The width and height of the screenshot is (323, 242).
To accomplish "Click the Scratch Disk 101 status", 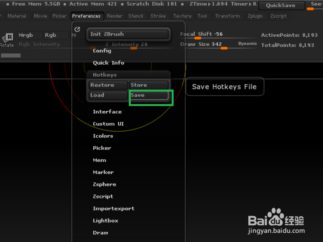I will click(x=152, y=4).
